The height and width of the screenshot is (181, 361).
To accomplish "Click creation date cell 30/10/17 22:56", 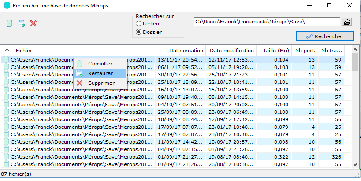I will point(180,75).
